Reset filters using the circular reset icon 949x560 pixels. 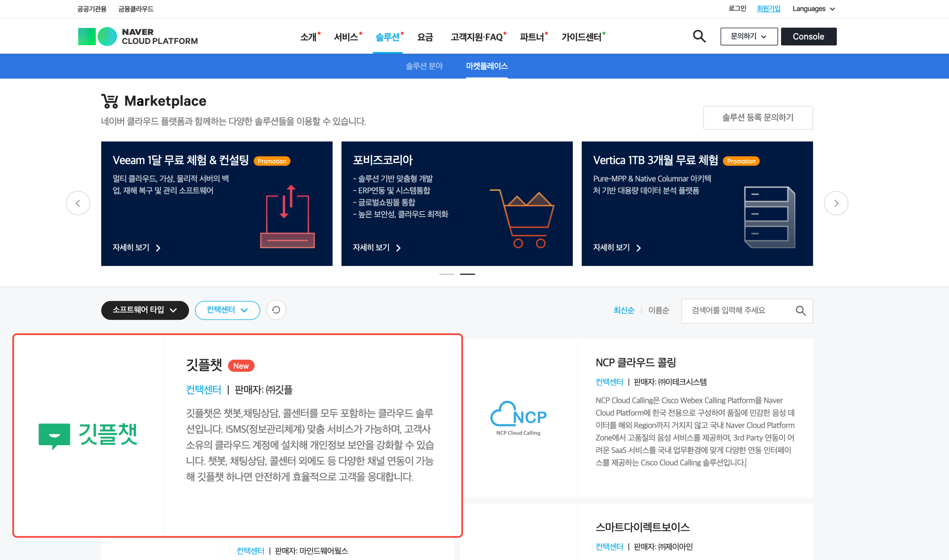[276, 310]
